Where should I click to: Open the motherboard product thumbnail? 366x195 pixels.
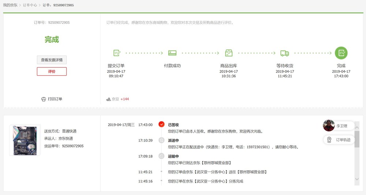25,140
